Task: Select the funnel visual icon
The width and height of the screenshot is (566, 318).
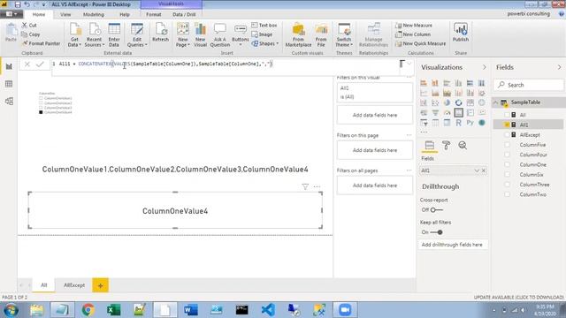Action: 435,113
